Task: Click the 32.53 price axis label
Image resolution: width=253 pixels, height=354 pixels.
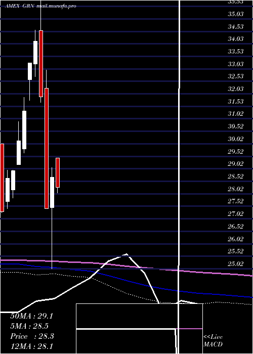Action: pos(236,76)
